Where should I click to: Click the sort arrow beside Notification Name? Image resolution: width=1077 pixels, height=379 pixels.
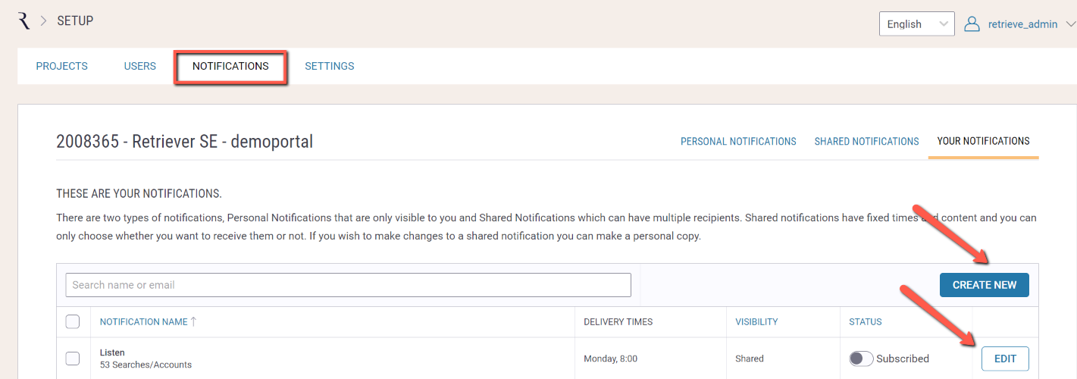[193, 321]
